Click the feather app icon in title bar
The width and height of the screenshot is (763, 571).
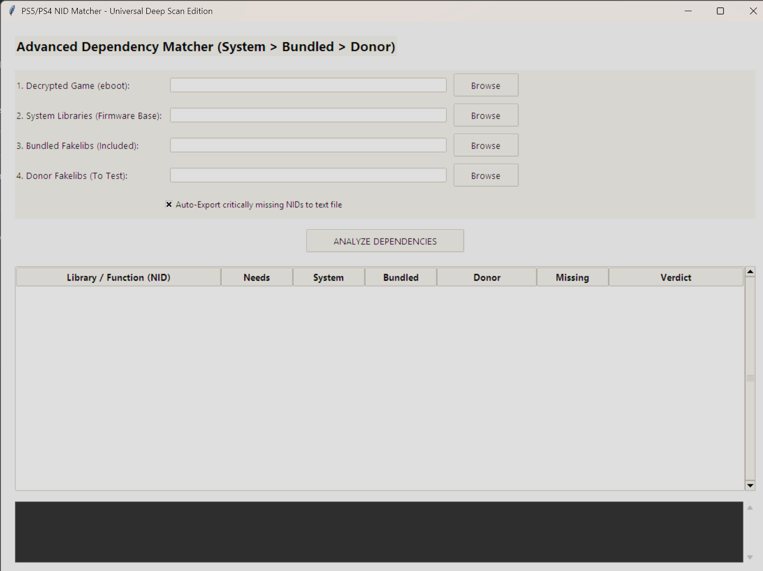(12, 11)
